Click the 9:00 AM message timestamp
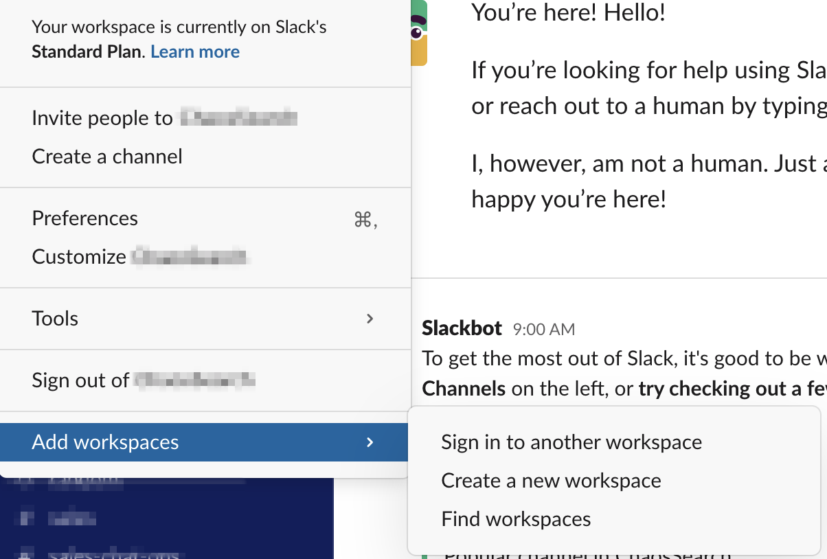827x559 pixels. pos(544,330)
